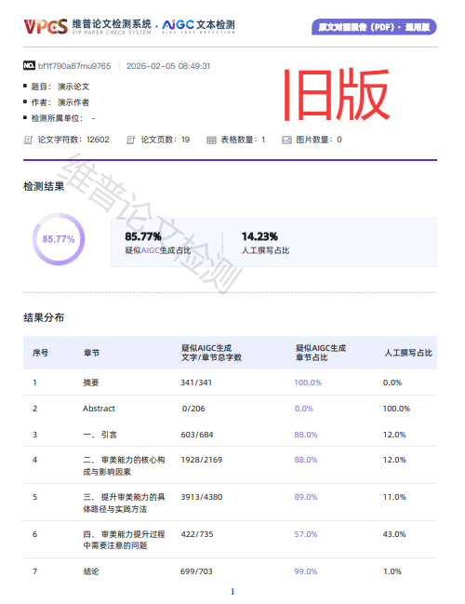Click the page count icon
The image size is (465, 604).
coord(130,140)
